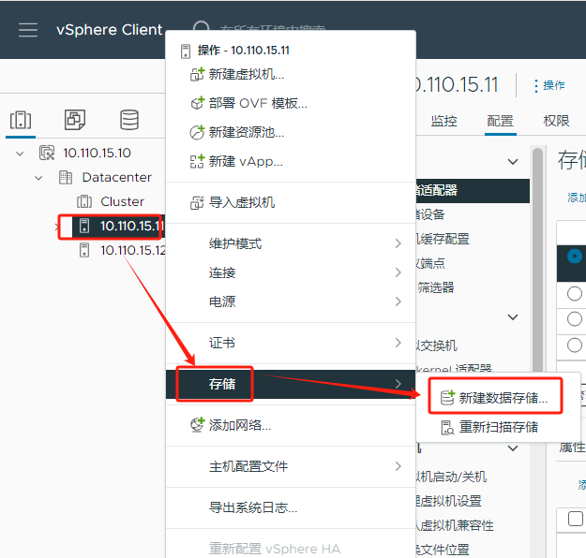Click host icon in actions menu header

(186, 51)
